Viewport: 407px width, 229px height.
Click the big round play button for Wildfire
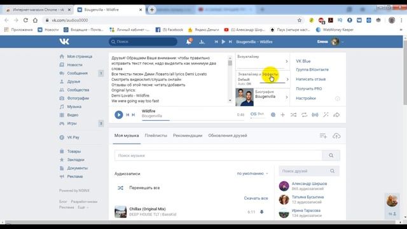(119, 114)
